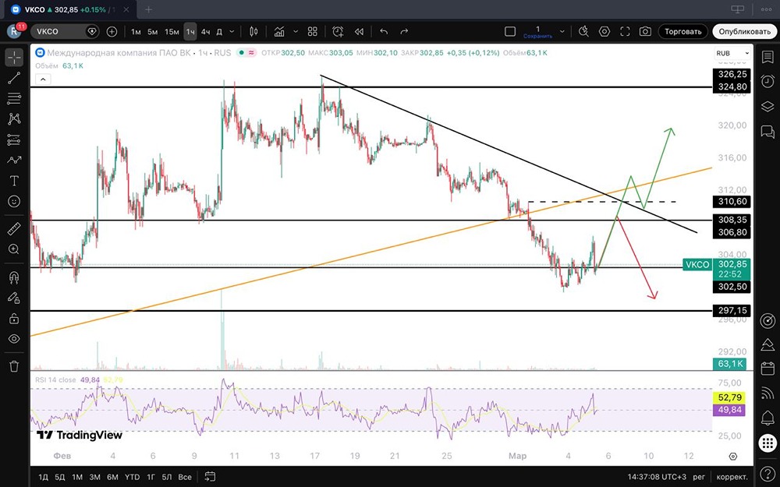Toggle the рег session setting
780x487 pixels.
[x=699, y=477]
